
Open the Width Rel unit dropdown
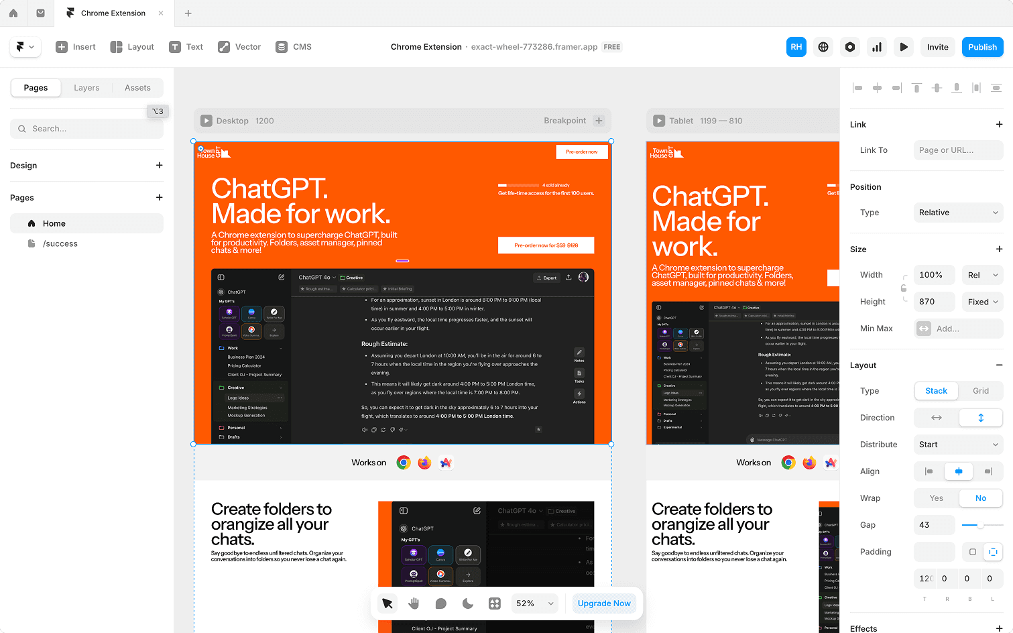(x=982, y=275)
